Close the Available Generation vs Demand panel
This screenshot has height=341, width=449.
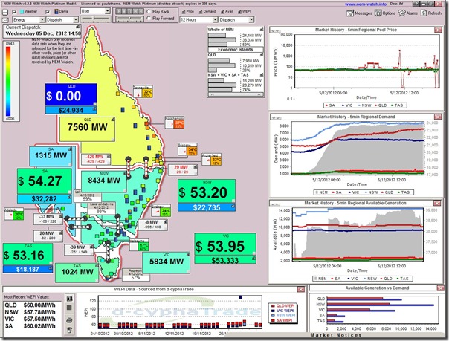point(441,288)
